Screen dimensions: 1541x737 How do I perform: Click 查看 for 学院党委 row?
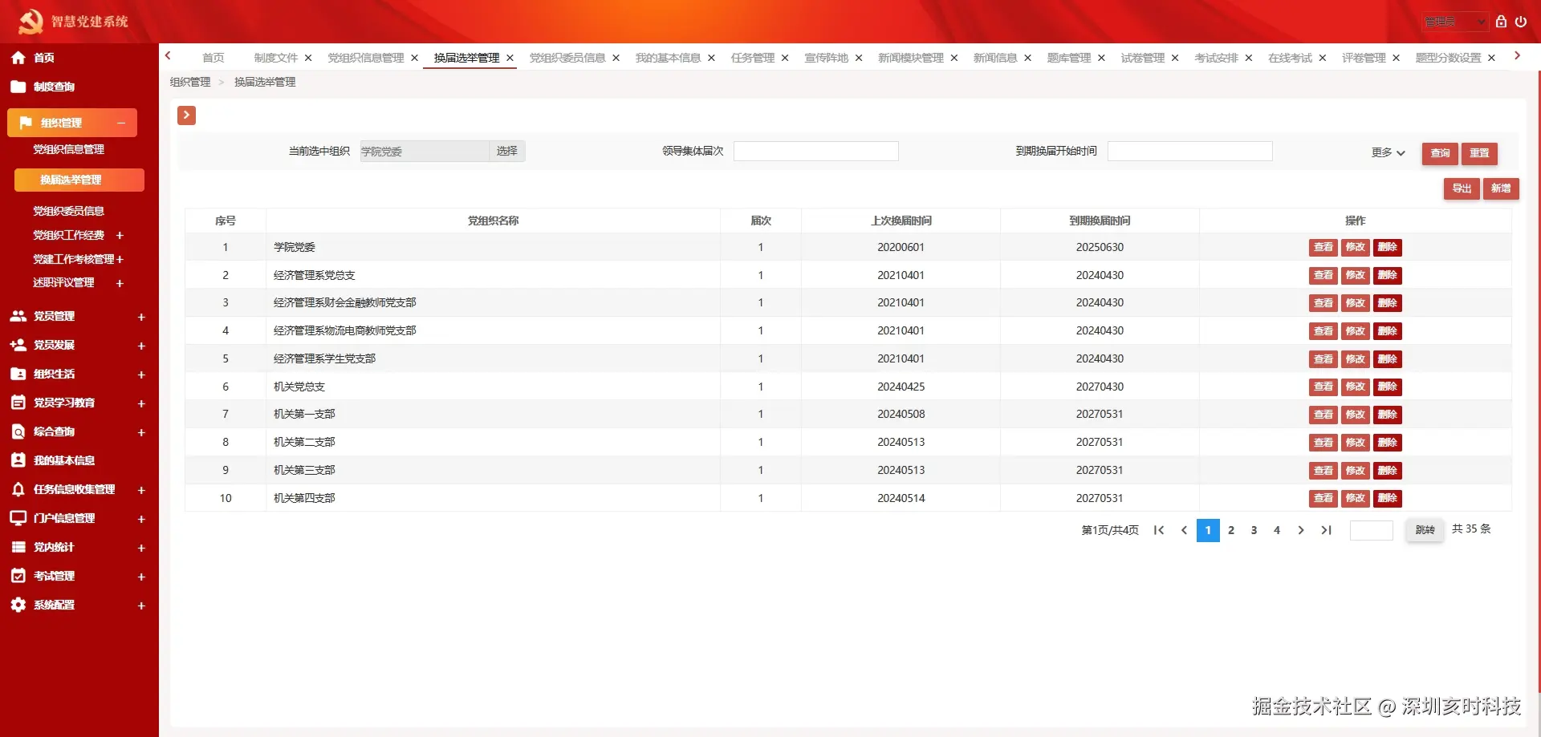1323,247
